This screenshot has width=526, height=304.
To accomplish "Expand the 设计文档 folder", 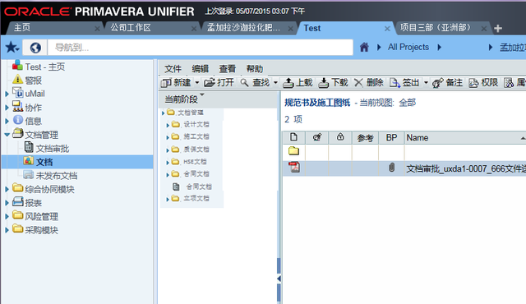I will coord(168,125).
